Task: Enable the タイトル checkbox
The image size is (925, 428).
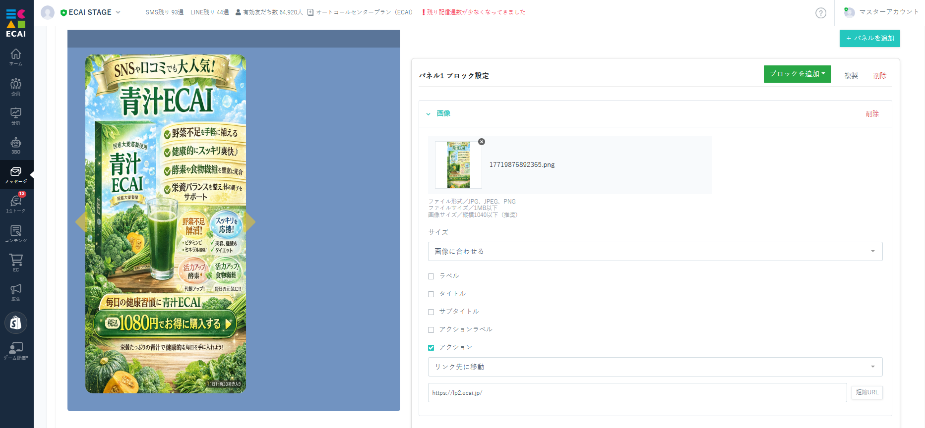Action: (431, 294)
